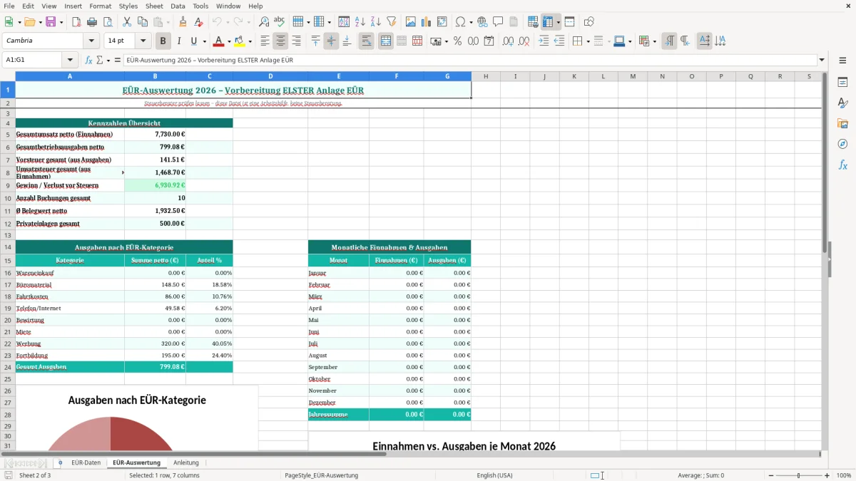Click the Formula equals button
This screenshot has width=856, height=481.
(117, 60)
